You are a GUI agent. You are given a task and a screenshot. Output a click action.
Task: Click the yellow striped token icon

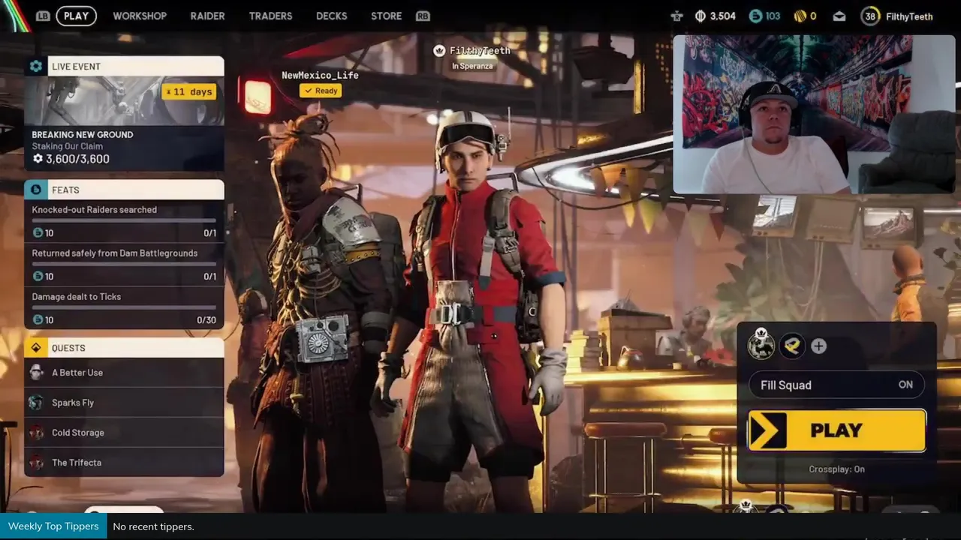click(800, 16)
